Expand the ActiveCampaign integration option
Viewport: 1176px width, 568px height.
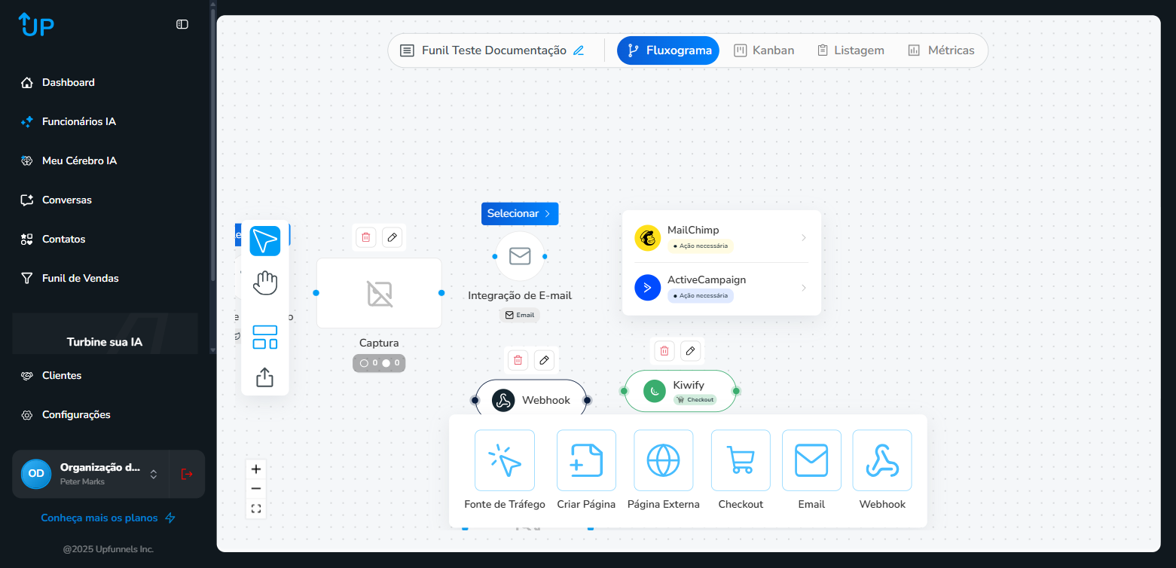click(721, 287)
